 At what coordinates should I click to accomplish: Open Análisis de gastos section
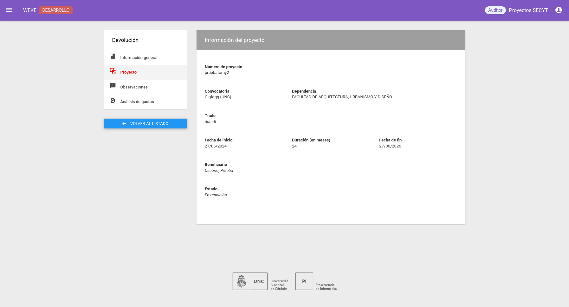(x=137, y=102)
